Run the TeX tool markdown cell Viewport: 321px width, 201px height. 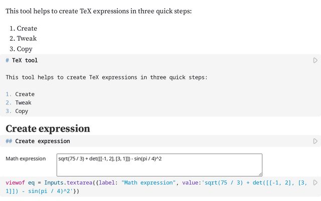click(315, 60)
